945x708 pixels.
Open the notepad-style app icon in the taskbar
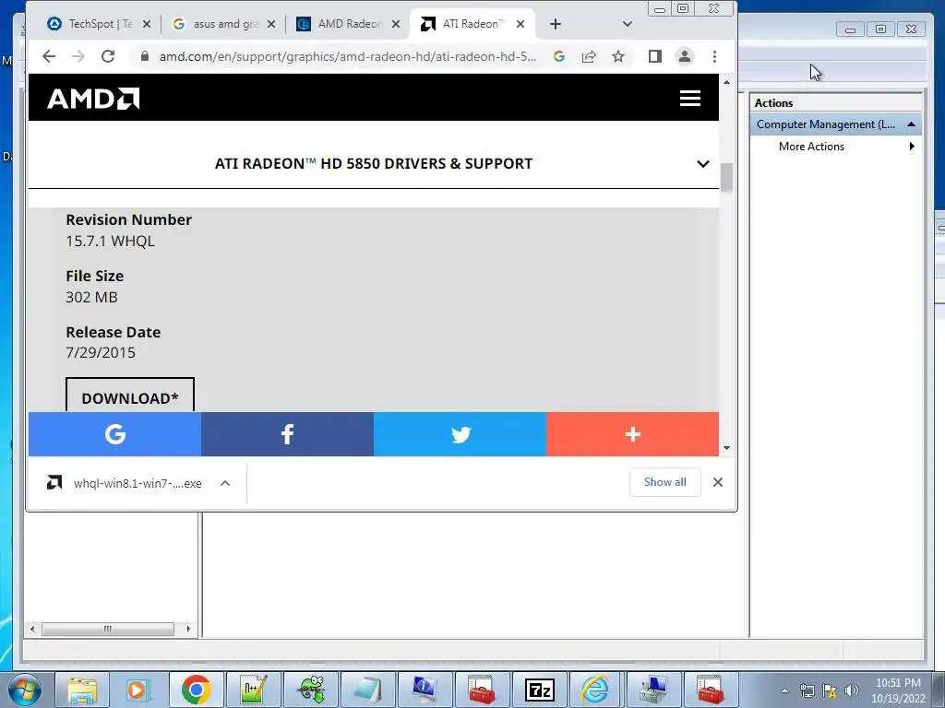367,690
